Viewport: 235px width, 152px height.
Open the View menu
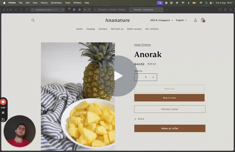35,3
